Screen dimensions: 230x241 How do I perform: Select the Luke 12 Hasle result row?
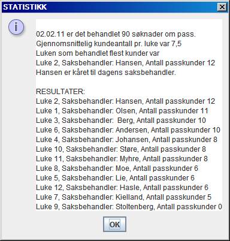(122, 188)
